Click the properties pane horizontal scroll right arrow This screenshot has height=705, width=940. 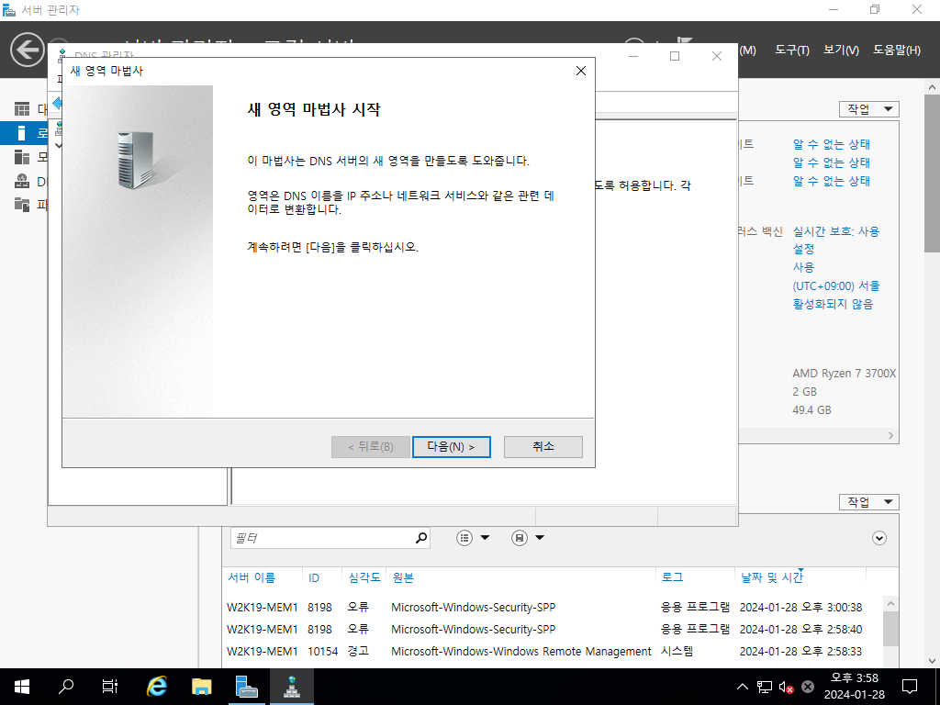890,435
